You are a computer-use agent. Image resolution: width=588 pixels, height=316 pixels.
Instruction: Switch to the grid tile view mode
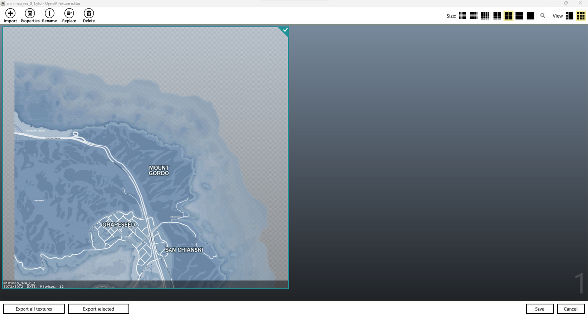tap(580, 16)
